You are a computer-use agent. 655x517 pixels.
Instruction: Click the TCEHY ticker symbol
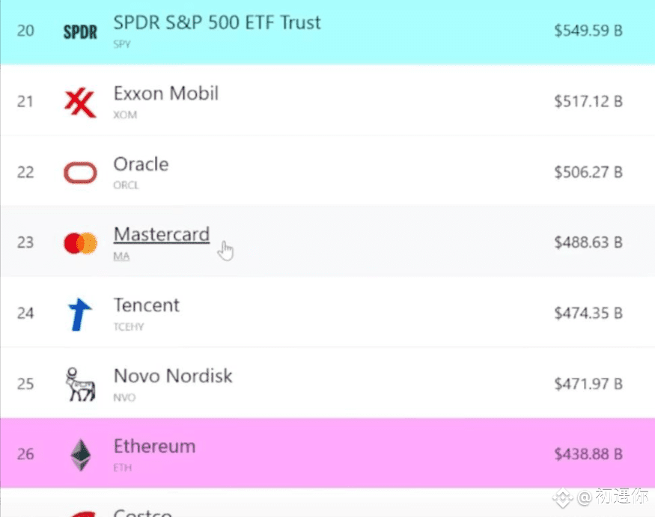pyautogui.click(x=129, y=327)
